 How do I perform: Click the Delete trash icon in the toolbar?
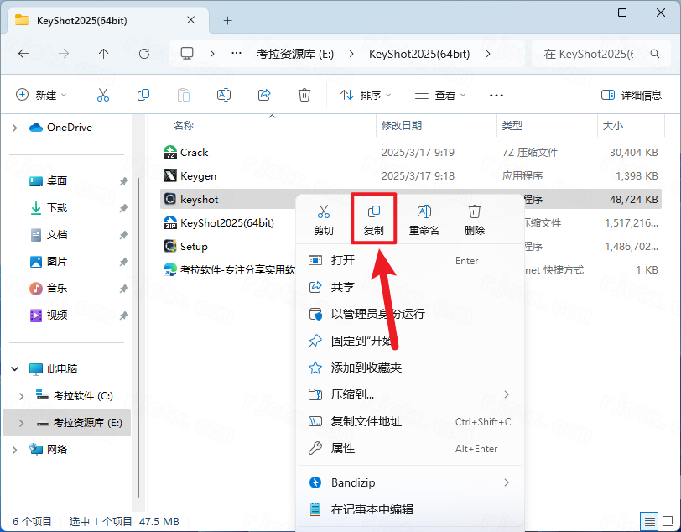[x=304, y=95]
